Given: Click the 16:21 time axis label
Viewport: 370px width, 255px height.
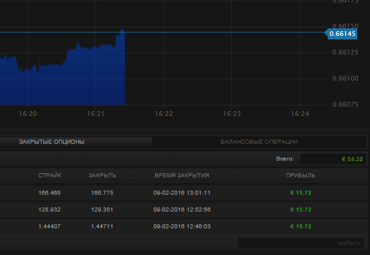Looking at the screenshot, I should coord(96,114).
